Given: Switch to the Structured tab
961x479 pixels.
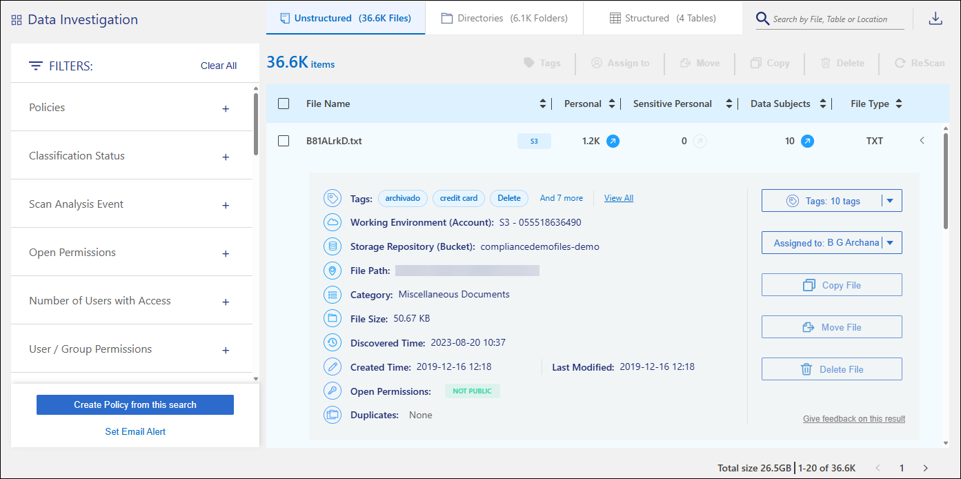Looking at the screenshot, I should pos(663,18).
